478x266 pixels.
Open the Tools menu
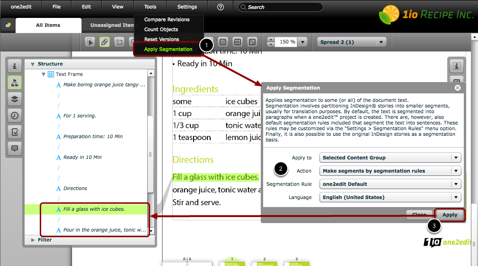(150, 7)
